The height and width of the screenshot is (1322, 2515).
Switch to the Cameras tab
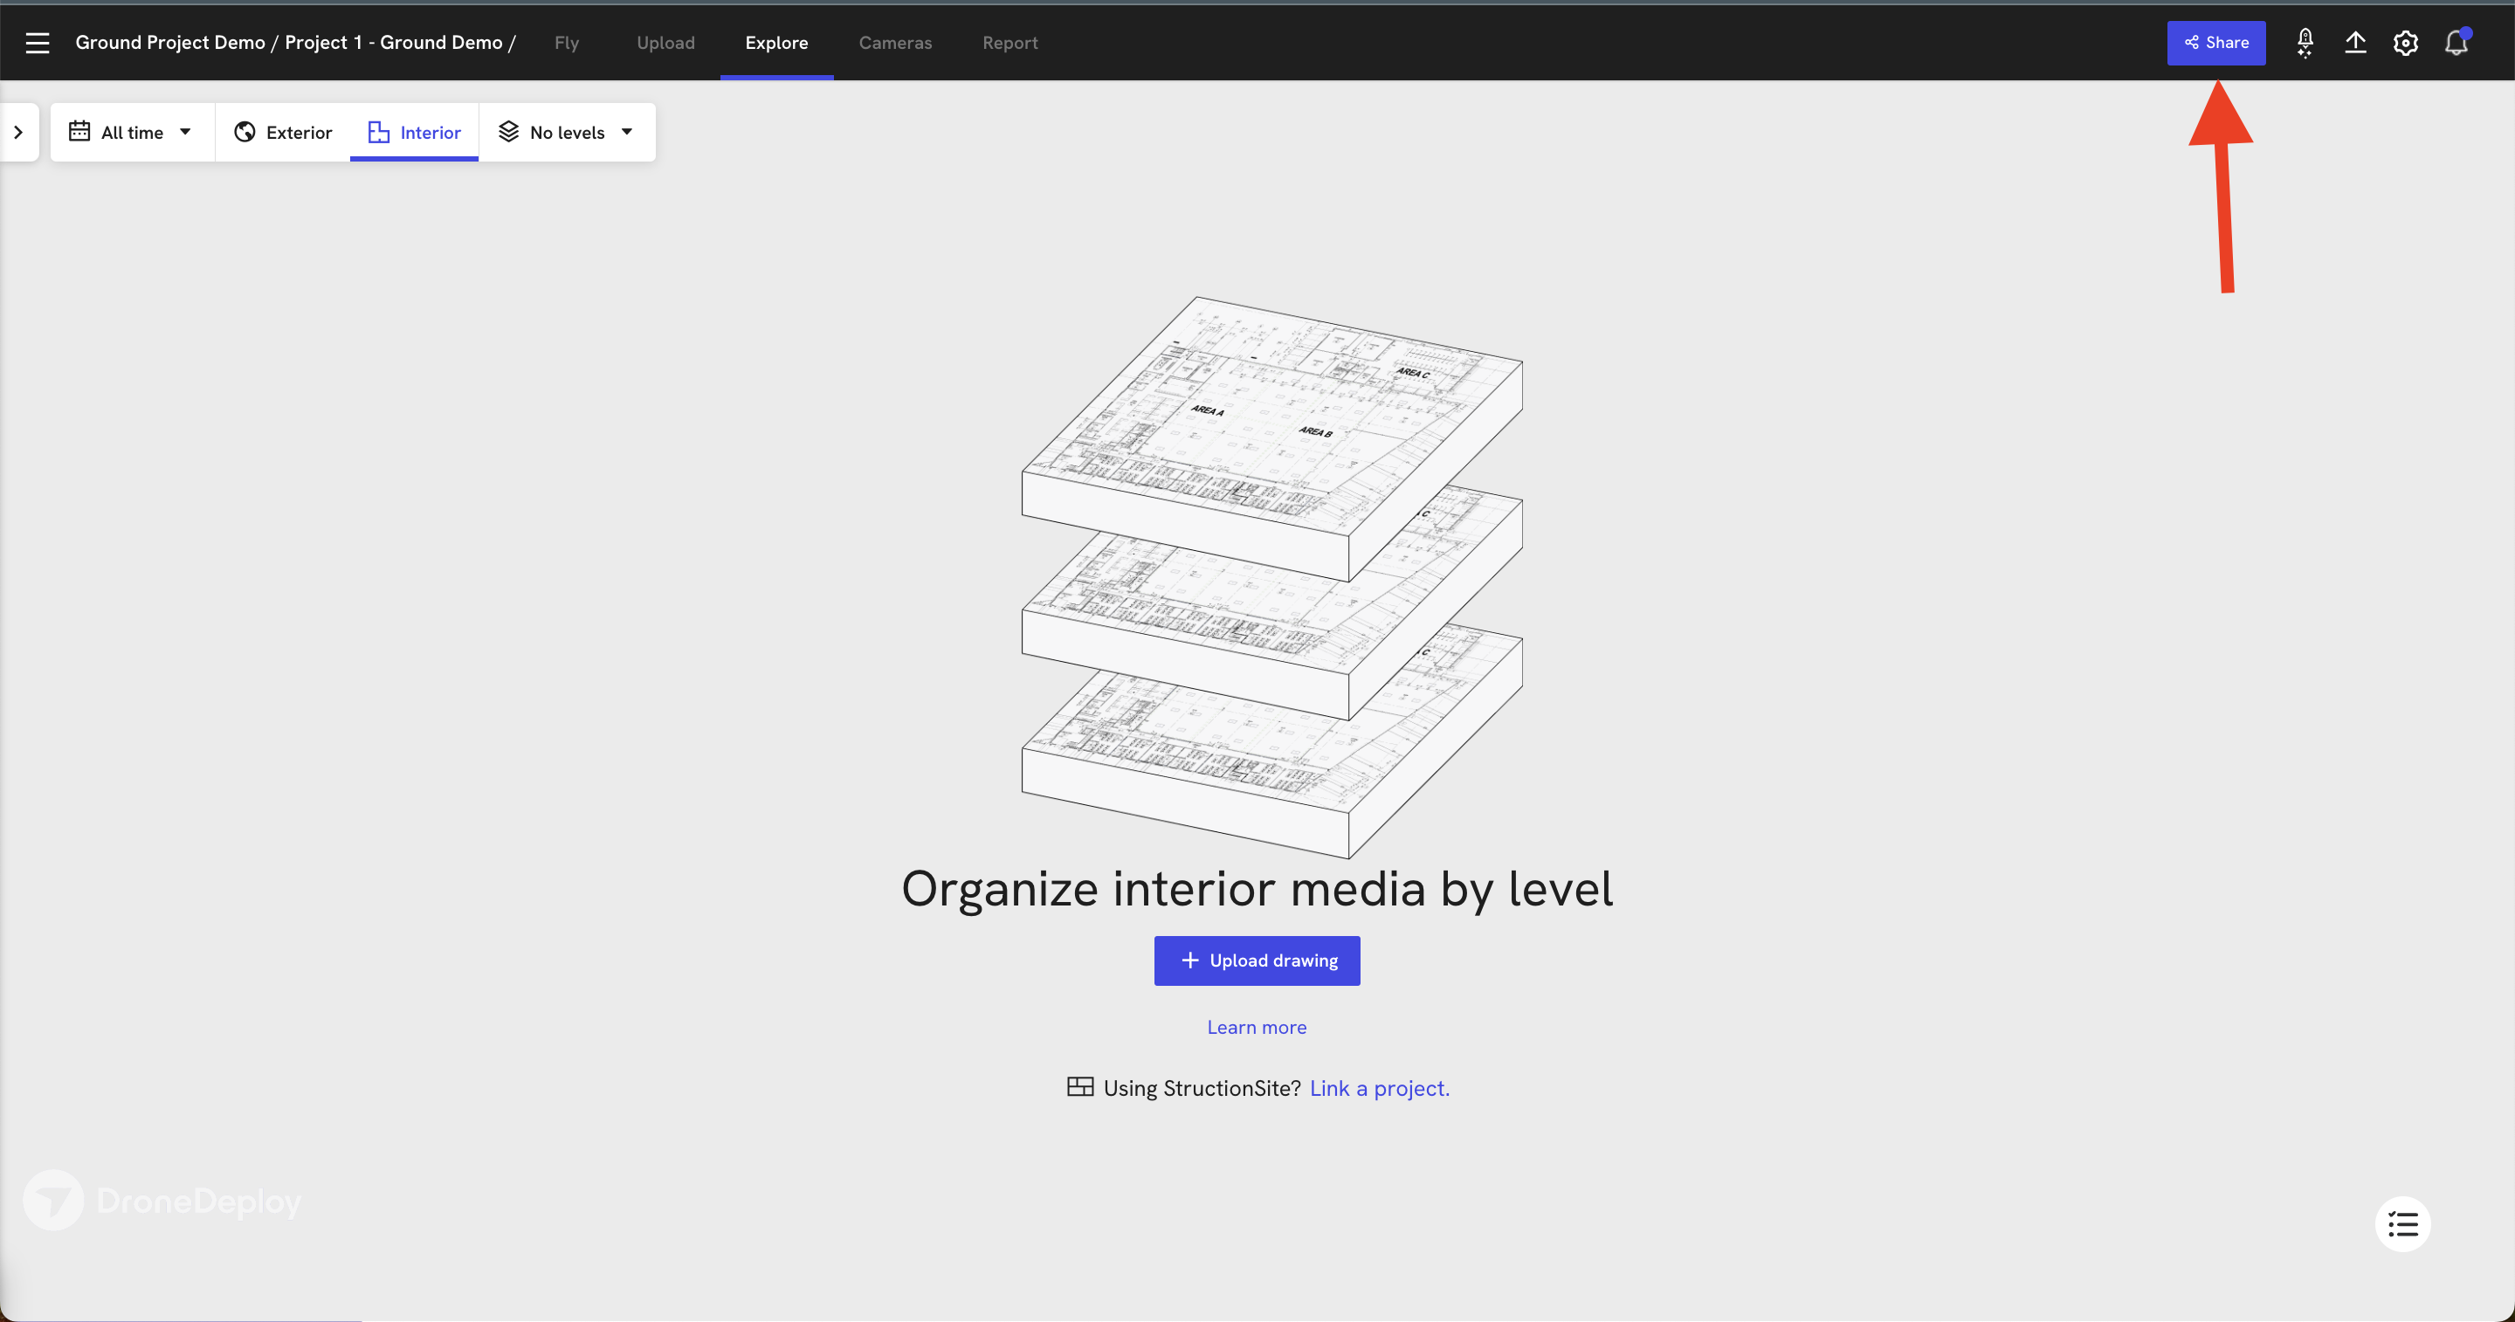tap(895, 43)
